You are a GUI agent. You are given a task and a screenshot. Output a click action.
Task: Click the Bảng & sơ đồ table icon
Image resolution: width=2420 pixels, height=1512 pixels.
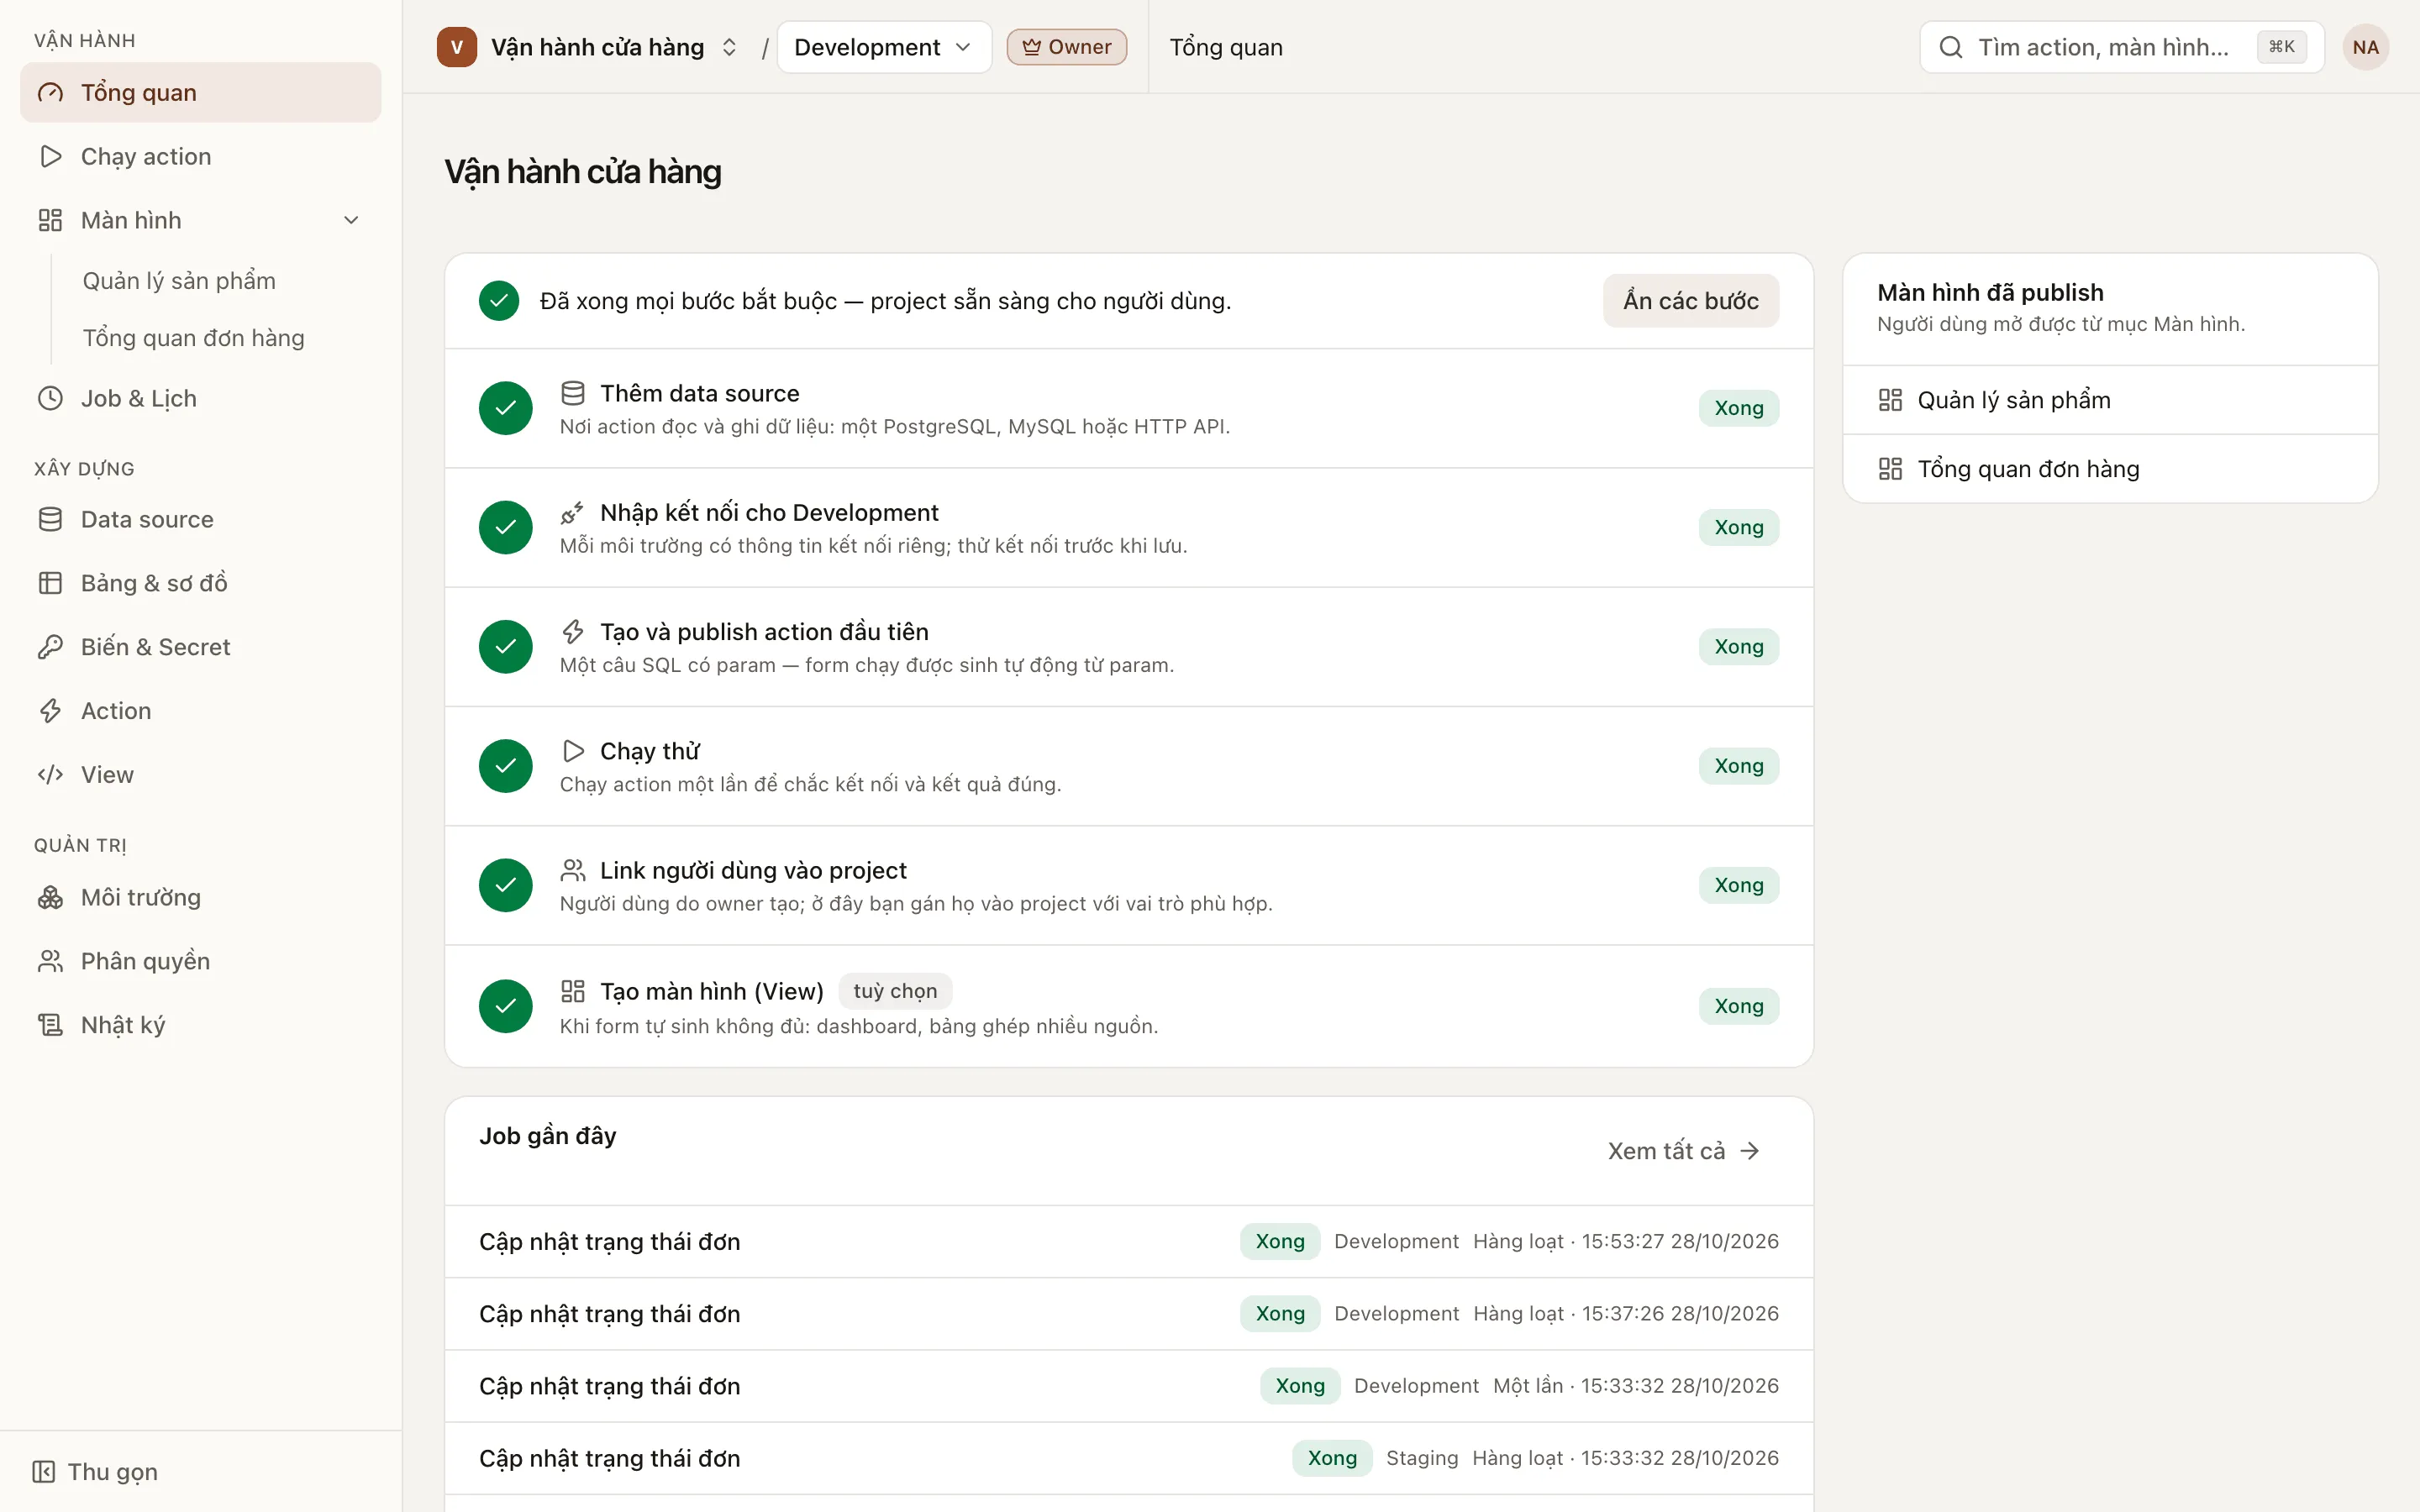50,583
